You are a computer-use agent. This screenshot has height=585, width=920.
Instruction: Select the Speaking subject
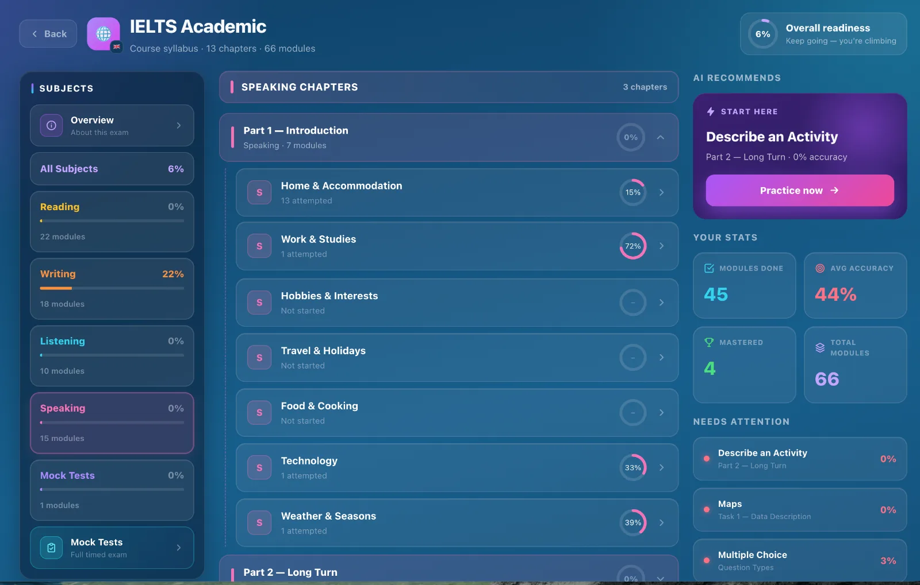(x=112, y=423)
